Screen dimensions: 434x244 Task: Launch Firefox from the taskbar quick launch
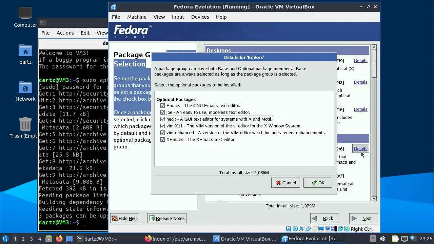[59, 239]
